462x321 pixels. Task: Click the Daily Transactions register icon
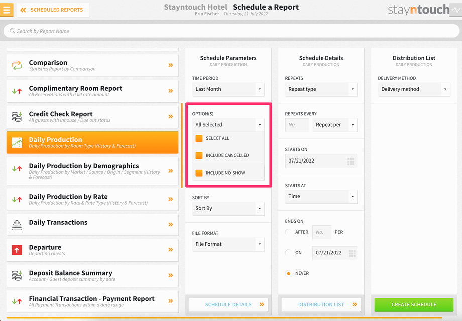[x=17, y=225]
